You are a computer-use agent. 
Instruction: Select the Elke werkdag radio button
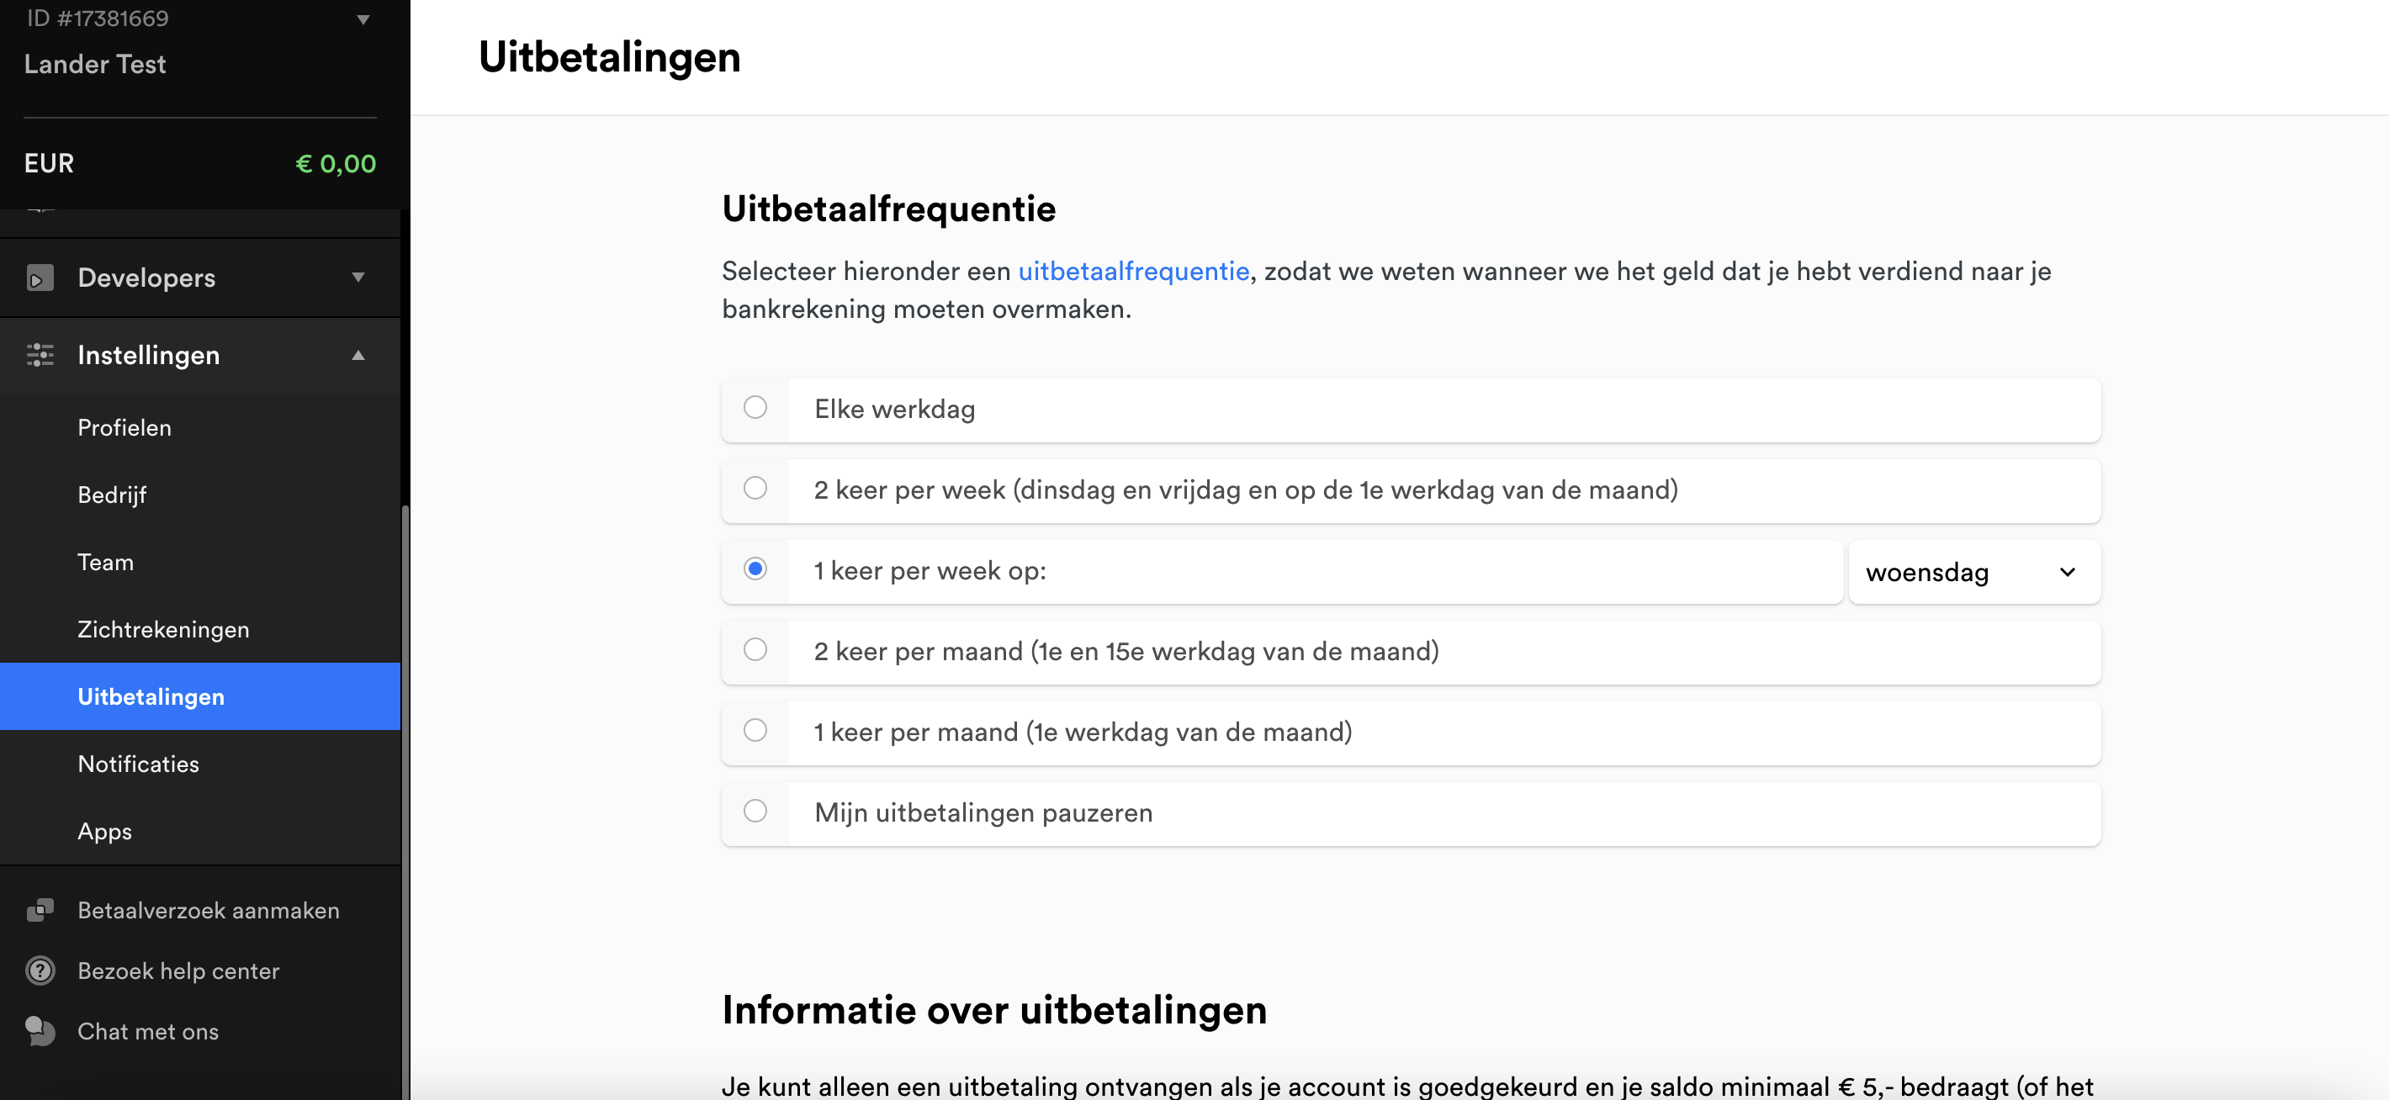(755, 407)
